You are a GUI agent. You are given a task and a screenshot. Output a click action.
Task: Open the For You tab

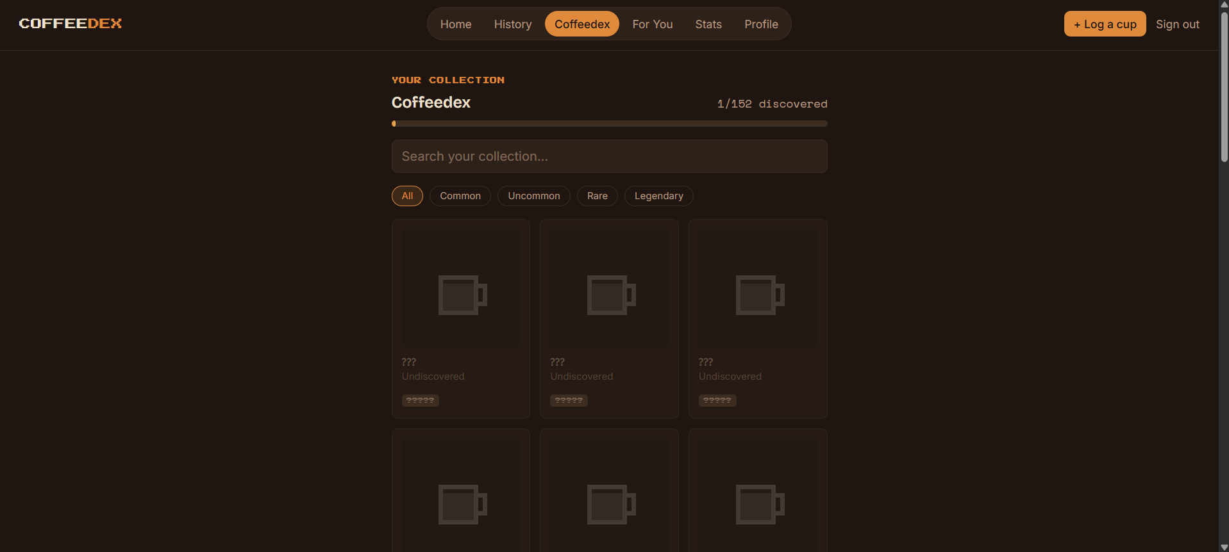pos(653,24)
